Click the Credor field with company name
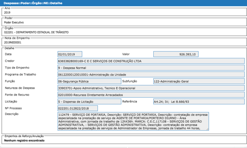Image resolution: width=247 pixels, height=148 pixels. pos(151,61)
